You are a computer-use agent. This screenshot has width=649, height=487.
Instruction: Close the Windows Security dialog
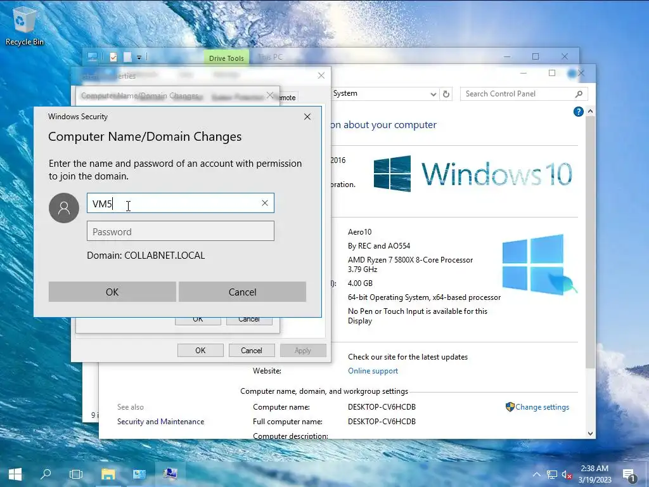(307, 117)
